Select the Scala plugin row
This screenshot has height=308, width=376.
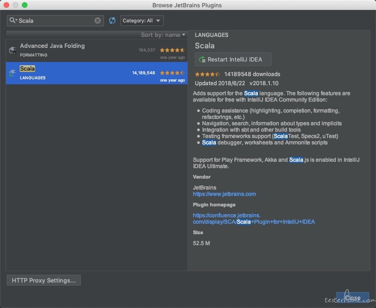coord(97,73)
